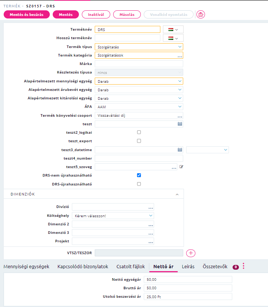268x307 pixels.
Task: Click edit icon next to teszt5_szoveg
Action: point(181,167)
